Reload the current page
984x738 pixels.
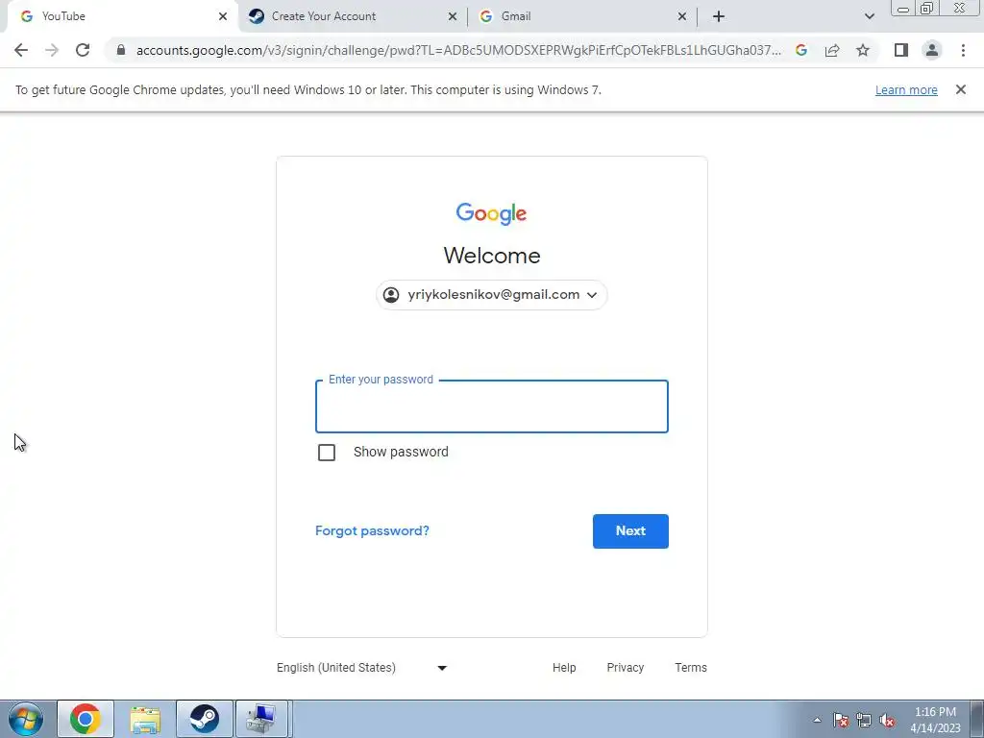[x=83, y=50]
